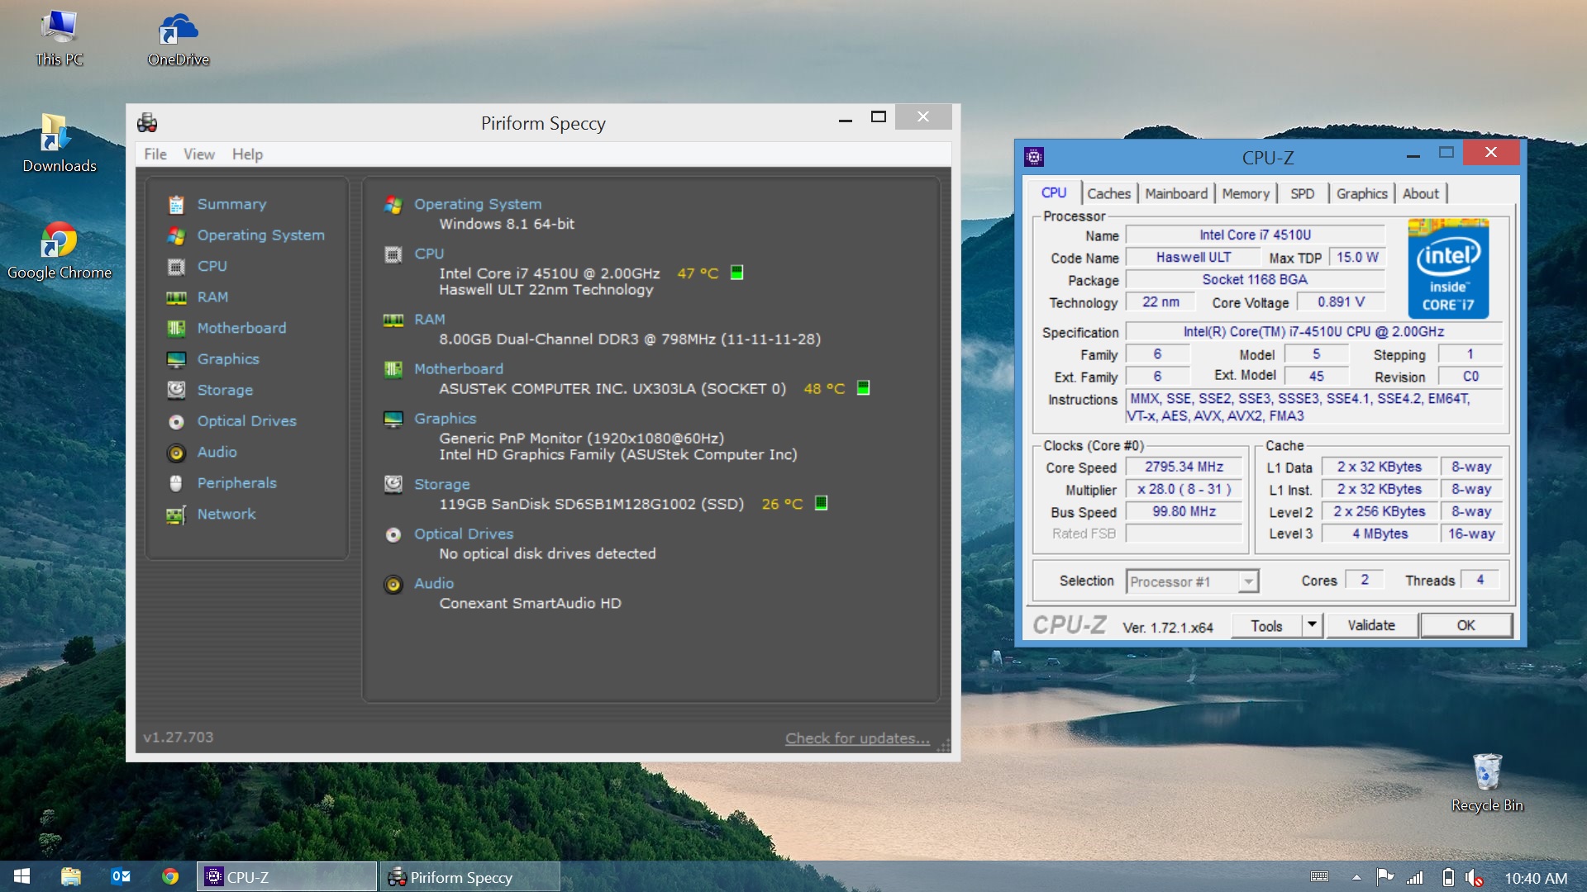Select the CPU tab in CPU-Z
The image size is (1587, 892).
[x=1053, y=192]
